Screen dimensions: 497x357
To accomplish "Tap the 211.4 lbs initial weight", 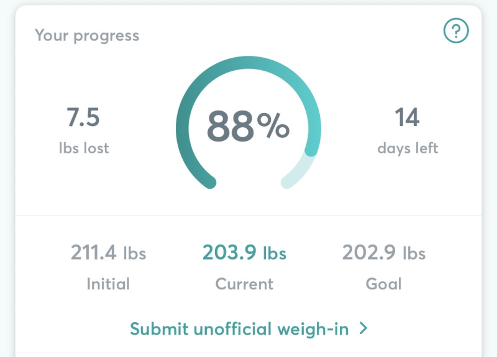I will pos(108,253).
